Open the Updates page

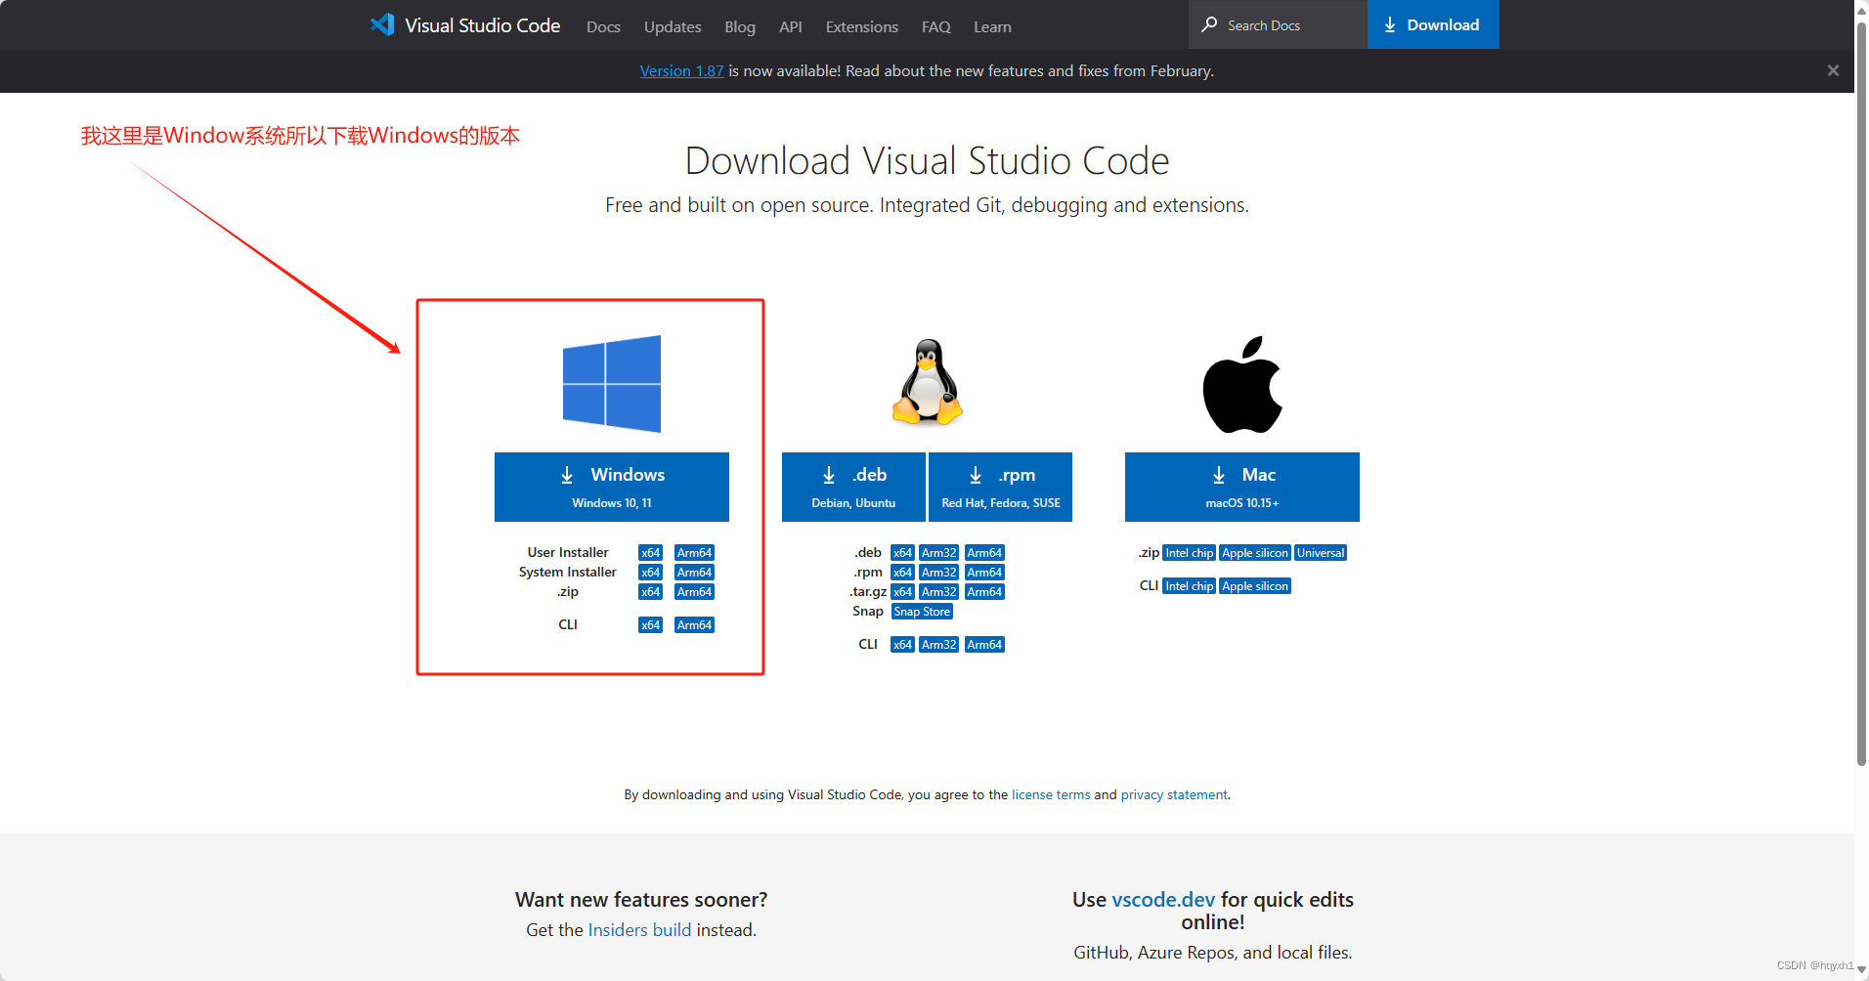coord(673,26)
